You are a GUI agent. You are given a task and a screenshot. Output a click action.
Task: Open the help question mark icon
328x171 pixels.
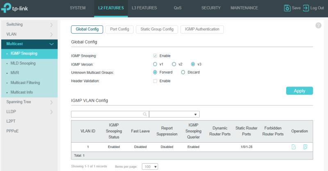point(318,25)
